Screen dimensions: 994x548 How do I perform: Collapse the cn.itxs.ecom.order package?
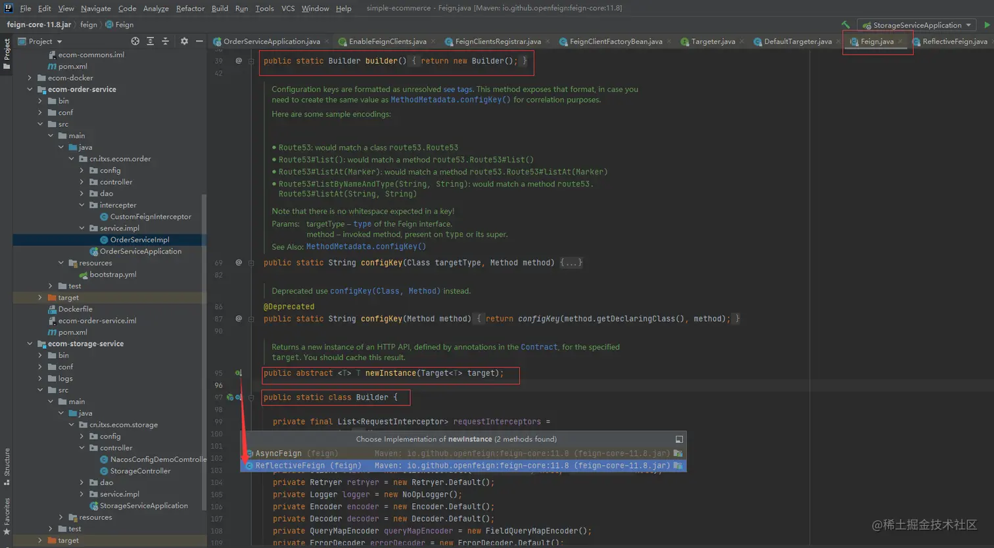point(72,158)
